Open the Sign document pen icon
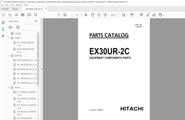 [154, 15]
